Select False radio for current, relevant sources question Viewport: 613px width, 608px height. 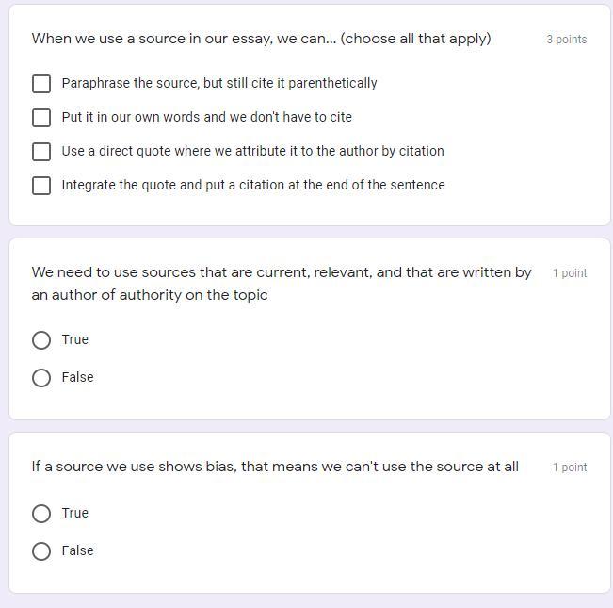pos(41,378)
